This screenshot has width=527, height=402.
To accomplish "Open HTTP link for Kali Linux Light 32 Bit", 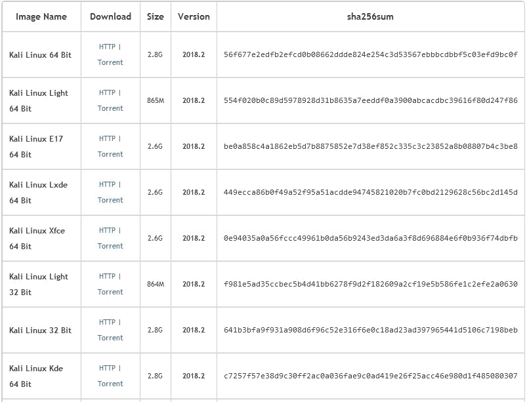I will click(107, 277).
